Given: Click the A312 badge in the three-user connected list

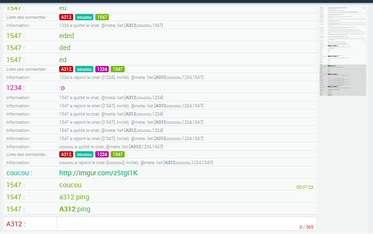Looking at the screenshot, I should (x=66, y=17).
